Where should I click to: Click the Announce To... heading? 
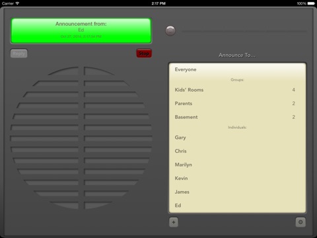[x=237, y=55]
